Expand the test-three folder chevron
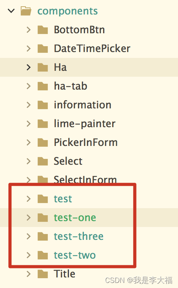The height and width of the screenshot is (288, 178). pyautogui.click(x=29, y=236)
